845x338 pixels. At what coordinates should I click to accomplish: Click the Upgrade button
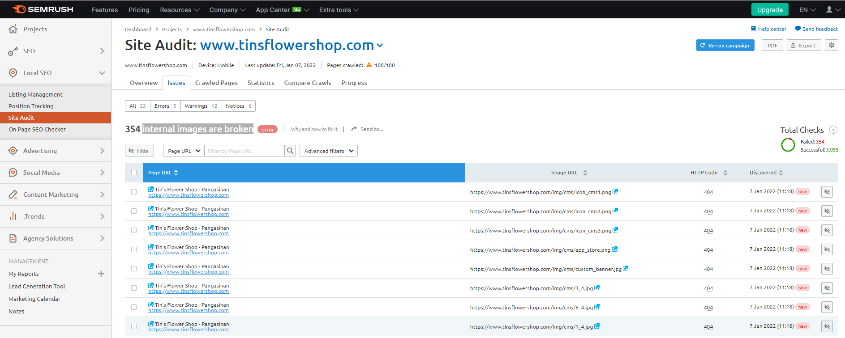pos(770,10)
